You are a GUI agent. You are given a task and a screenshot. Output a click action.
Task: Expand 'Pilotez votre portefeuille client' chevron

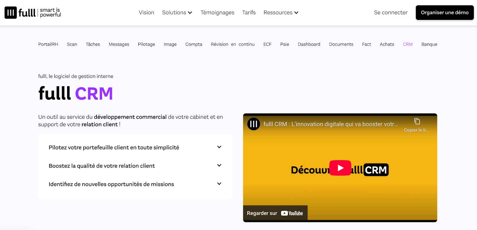(x=219, y=147)
